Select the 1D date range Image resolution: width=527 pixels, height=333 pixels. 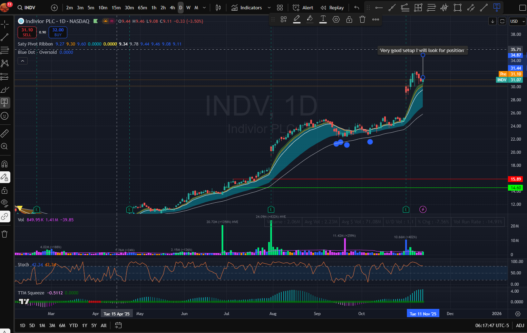22,325
